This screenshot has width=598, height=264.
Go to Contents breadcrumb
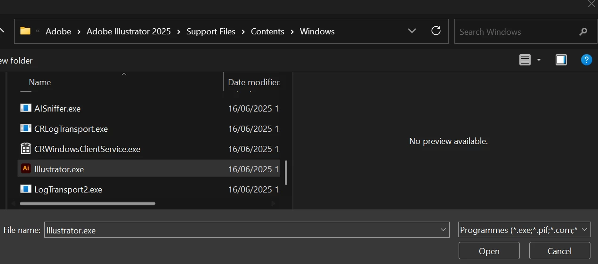267,32
